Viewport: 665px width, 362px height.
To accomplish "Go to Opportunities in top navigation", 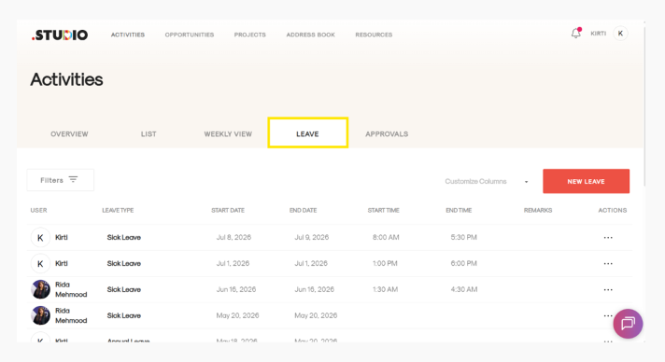I will click(x=190, y=35).
